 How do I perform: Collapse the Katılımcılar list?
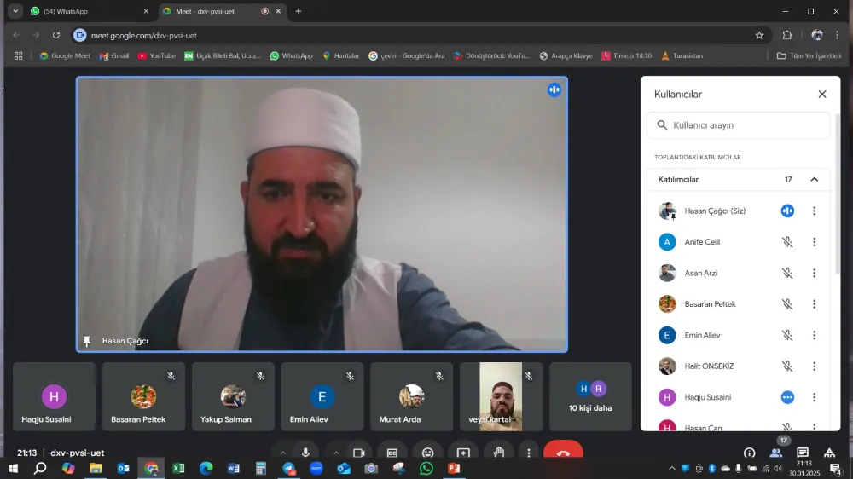tap(814, 180)
